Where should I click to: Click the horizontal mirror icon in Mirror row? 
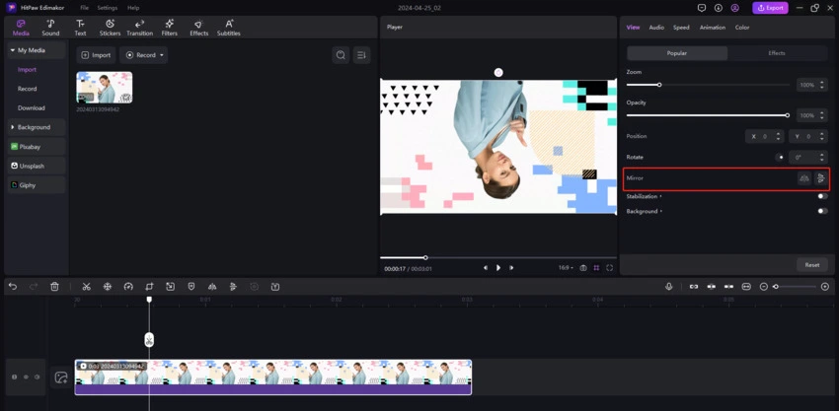803,178
